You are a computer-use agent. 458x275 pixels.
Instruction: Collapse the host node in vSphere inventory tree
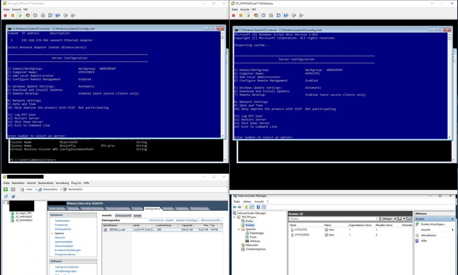pos(4,203)
